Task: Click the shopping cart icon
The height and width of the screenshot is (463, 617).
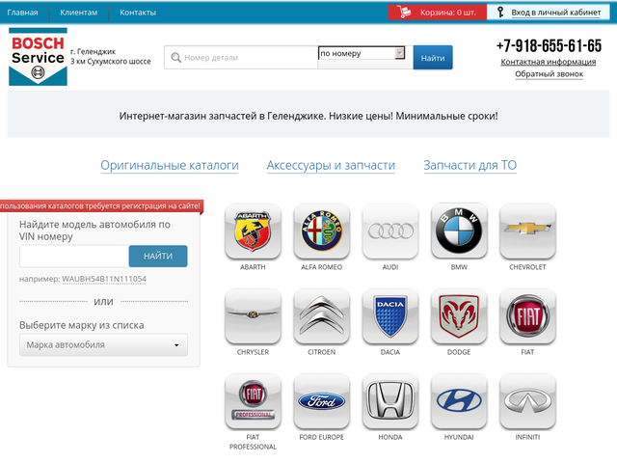Action: [x=404, y=12]
